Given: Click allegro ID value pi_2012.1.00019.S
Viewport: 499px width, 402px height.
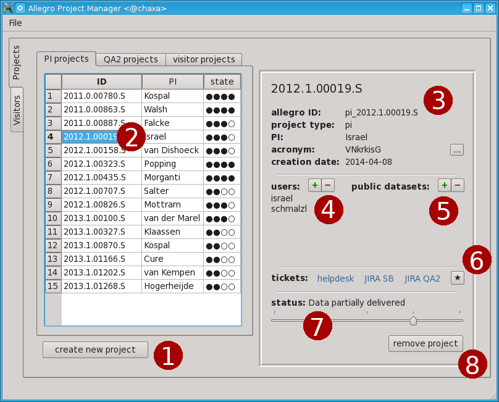Looking at the screenshot, I should [382, 112].
